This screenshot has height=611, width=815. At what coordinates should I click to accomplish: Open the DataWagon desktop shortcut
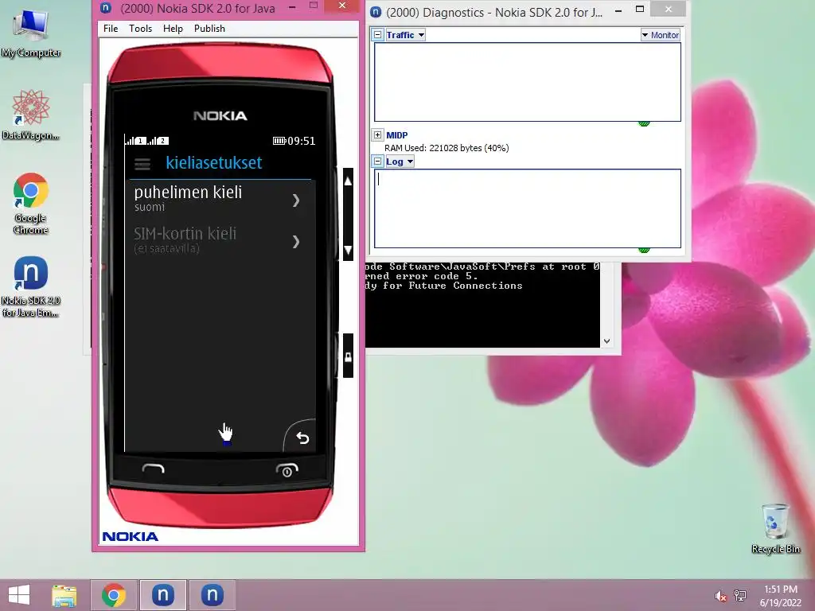pyautogui.click(x=31, y=115)
